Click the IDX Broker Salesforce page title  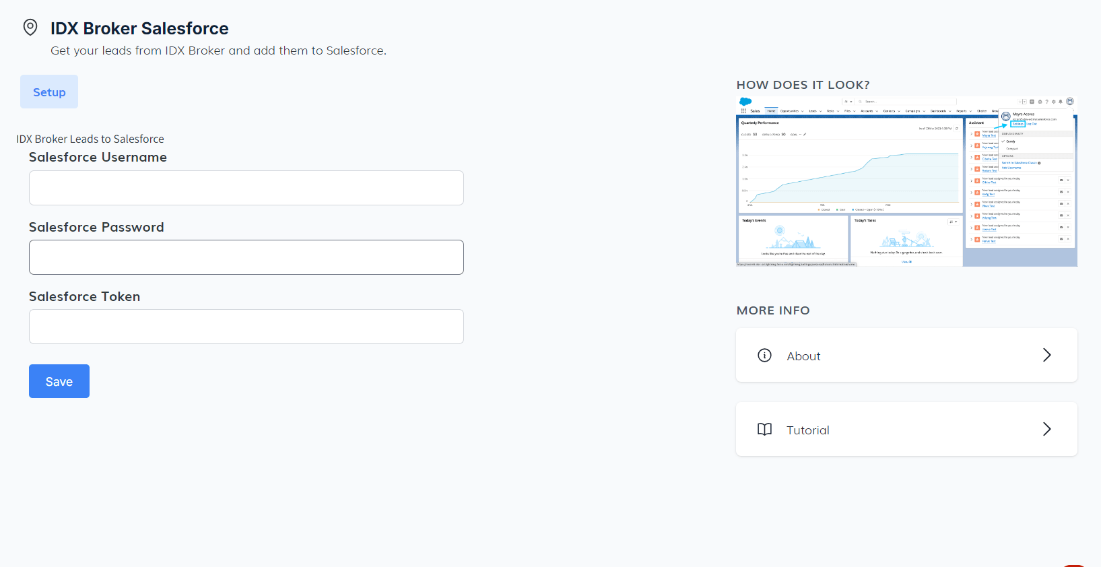point(139,28)
